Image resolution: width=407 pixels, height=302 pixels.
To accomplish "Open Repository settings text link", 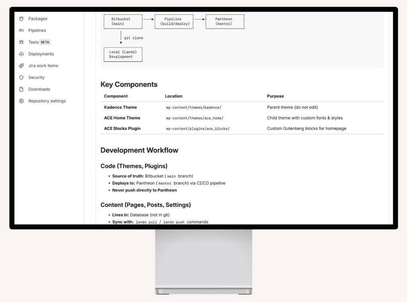I will (x=47, y=101).
